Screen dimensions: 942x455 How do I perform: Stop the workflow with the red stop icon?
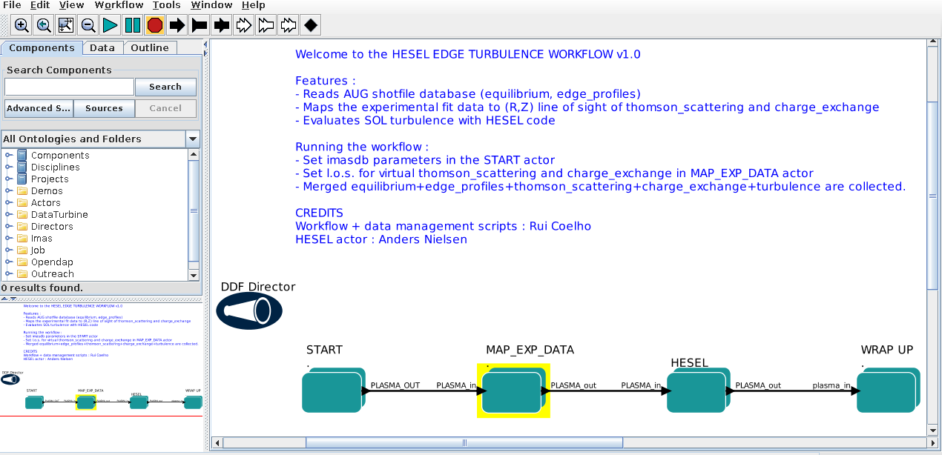point(155,25)
